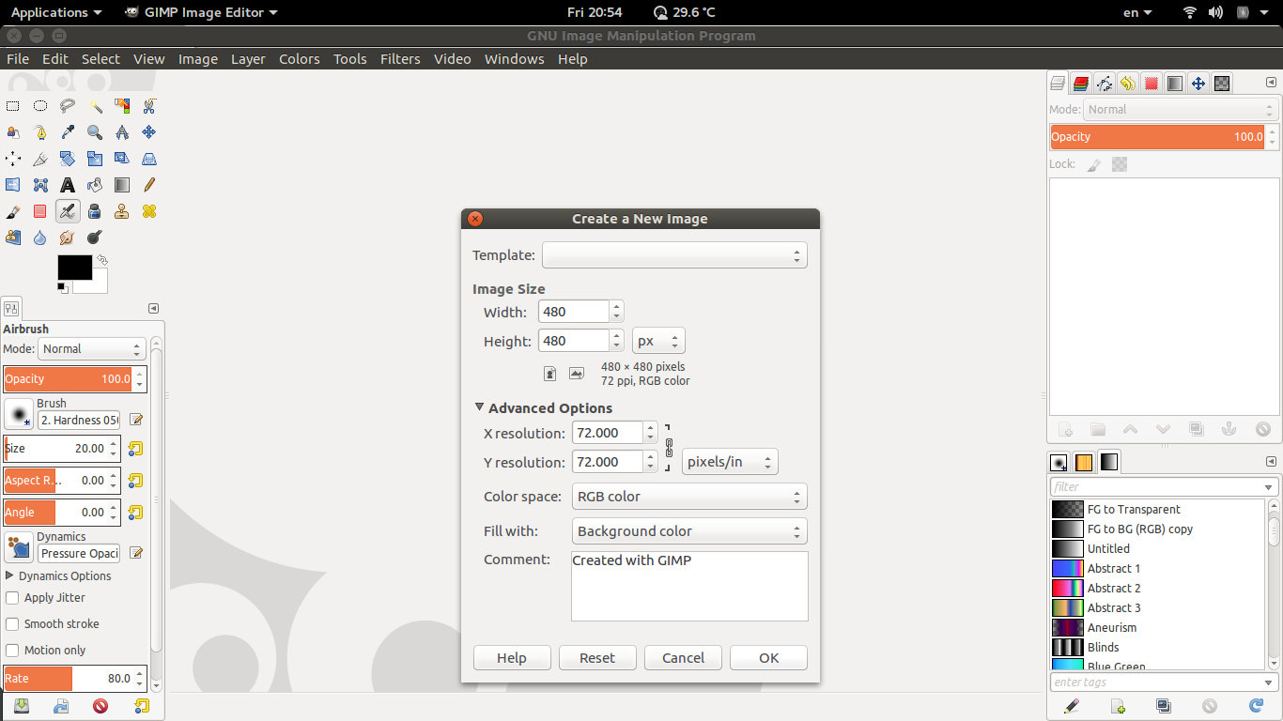The height and width of the screenshot is (721, 1283).
Task: Switch to the Undo History tab
Action: coord(1128,83)
